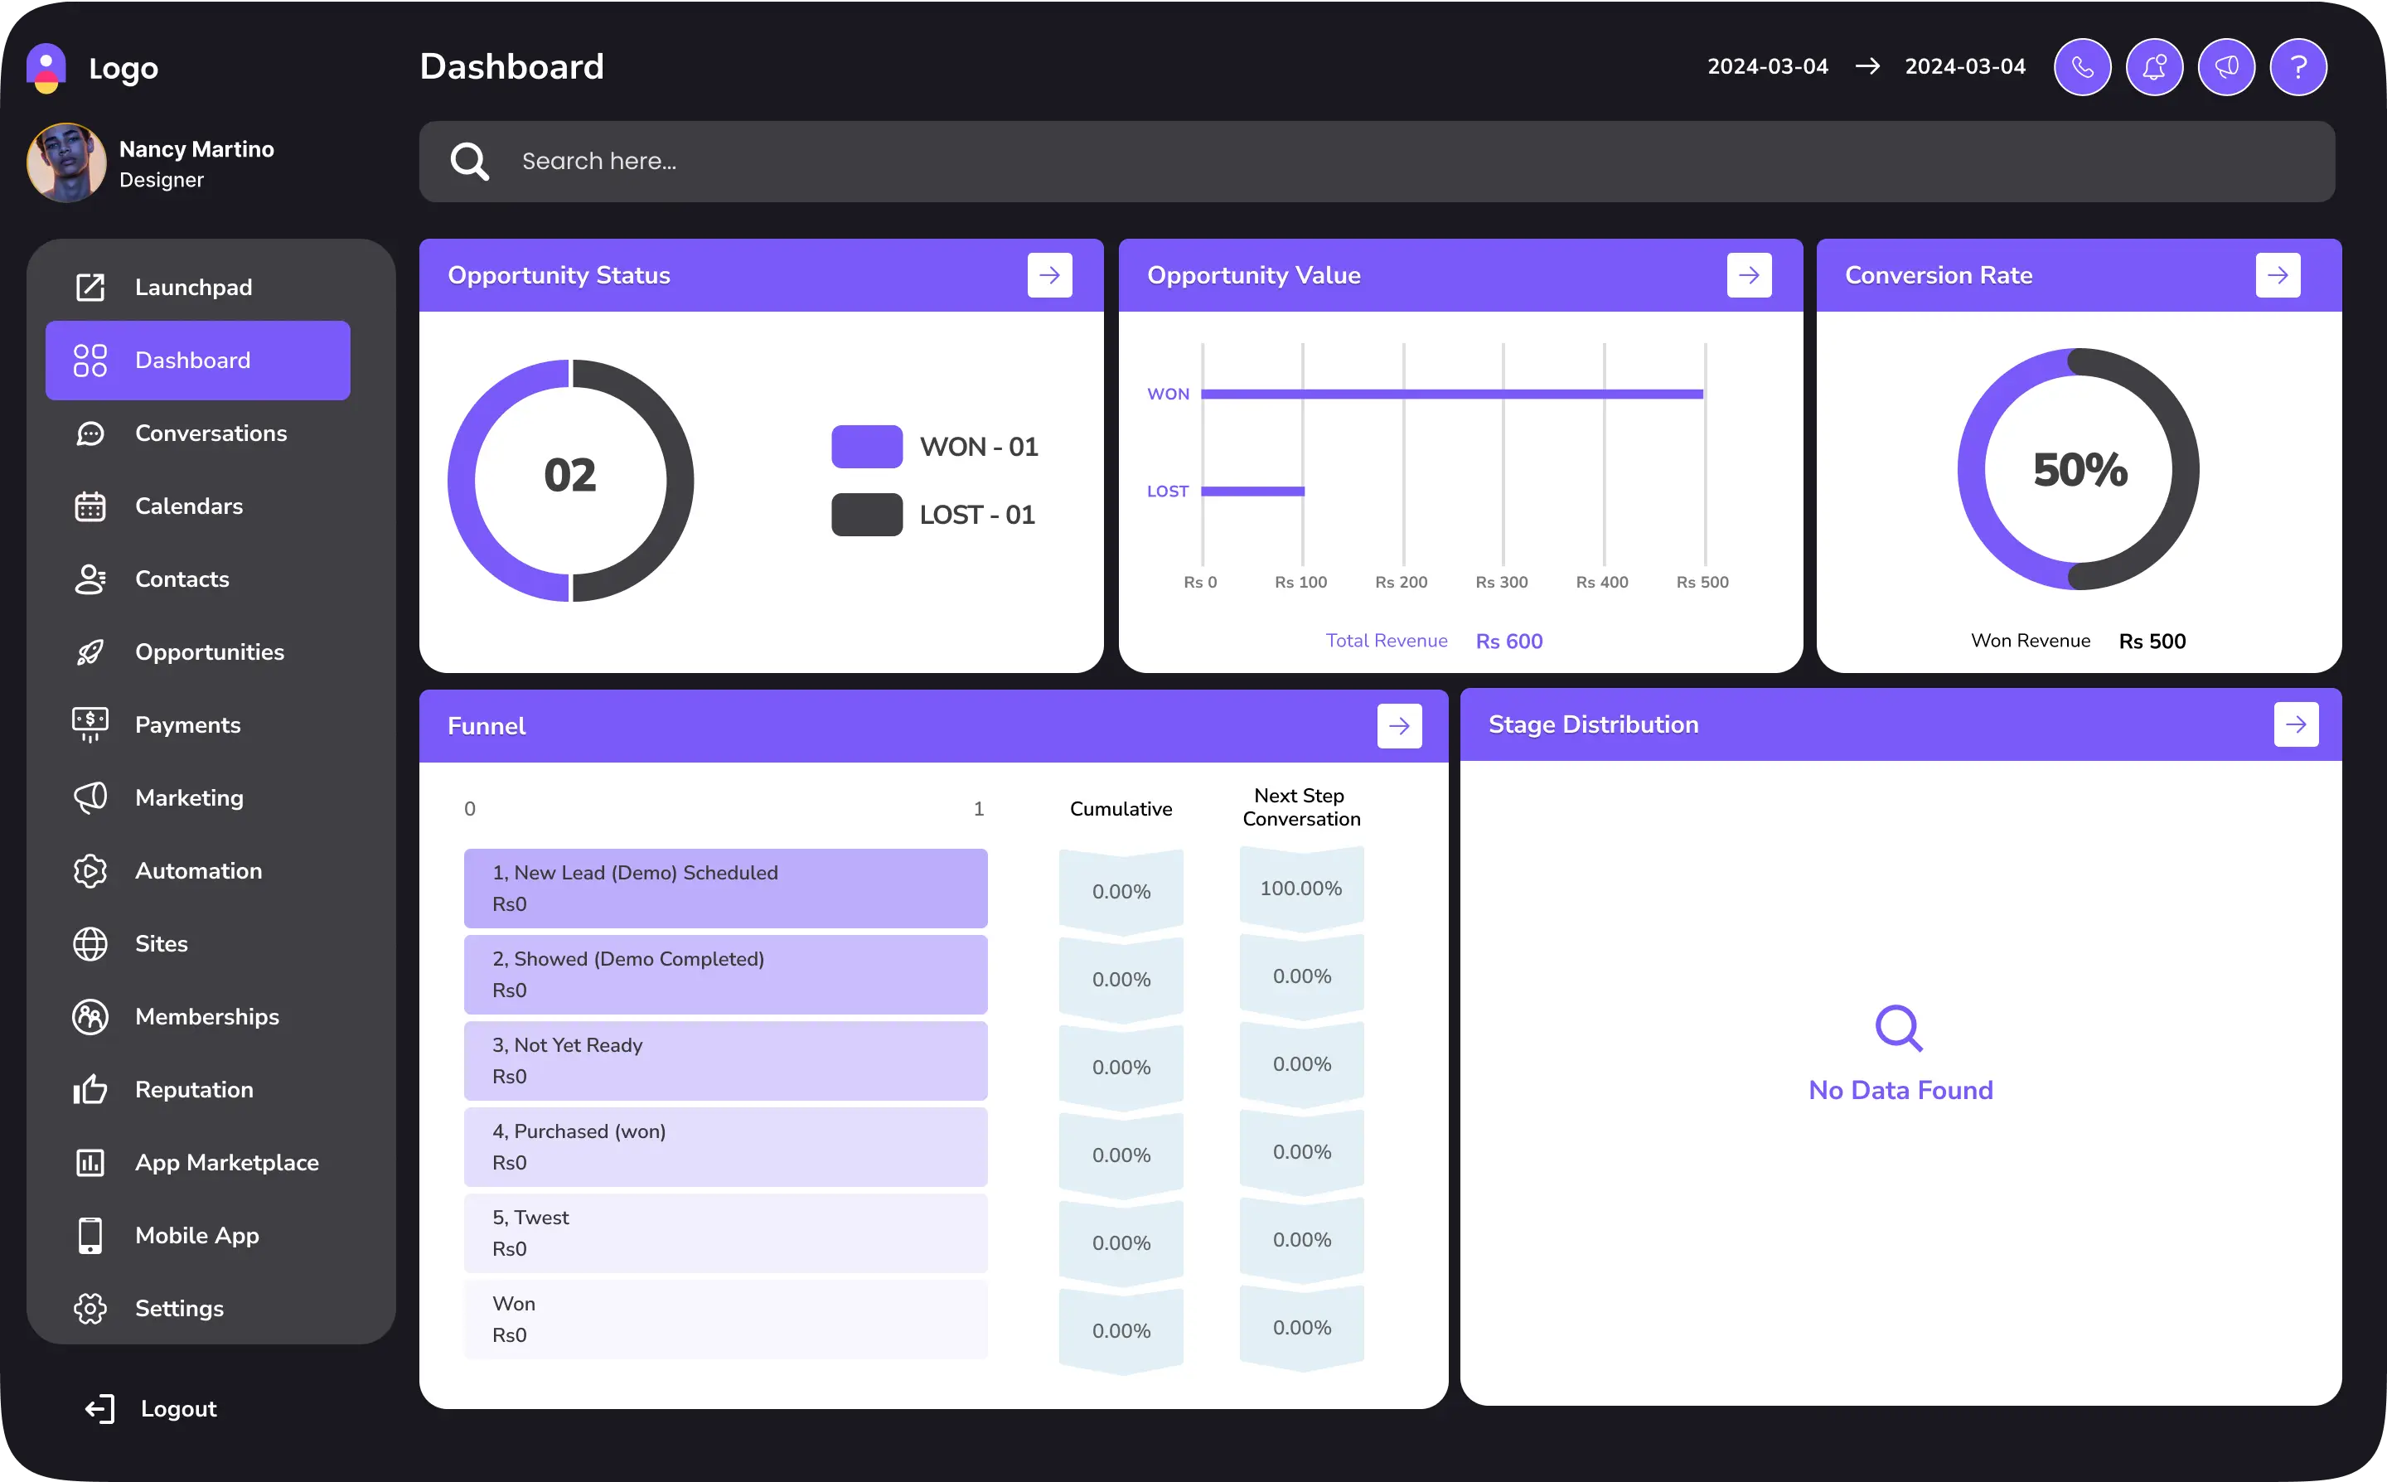Expand the Conversion Rate card arrow
Viewport: 2387px width, 1482px height.
point(2278,275)
